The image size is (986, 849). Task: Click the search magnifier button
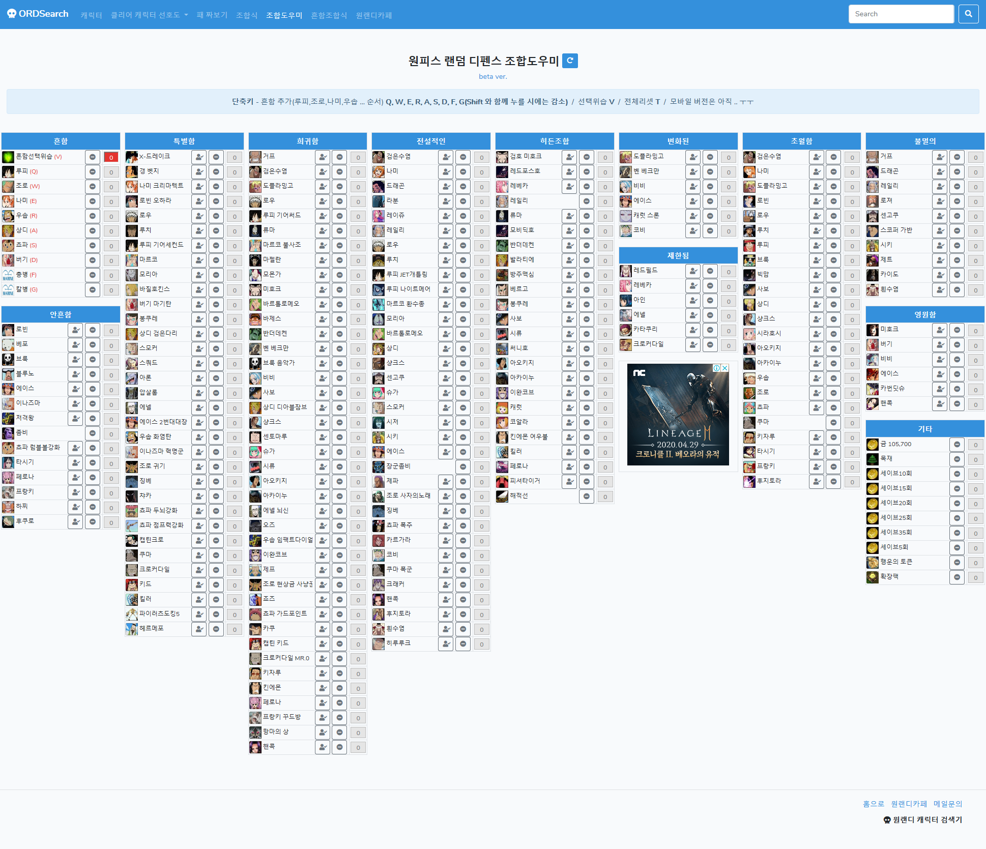click(x=968, y=14)
